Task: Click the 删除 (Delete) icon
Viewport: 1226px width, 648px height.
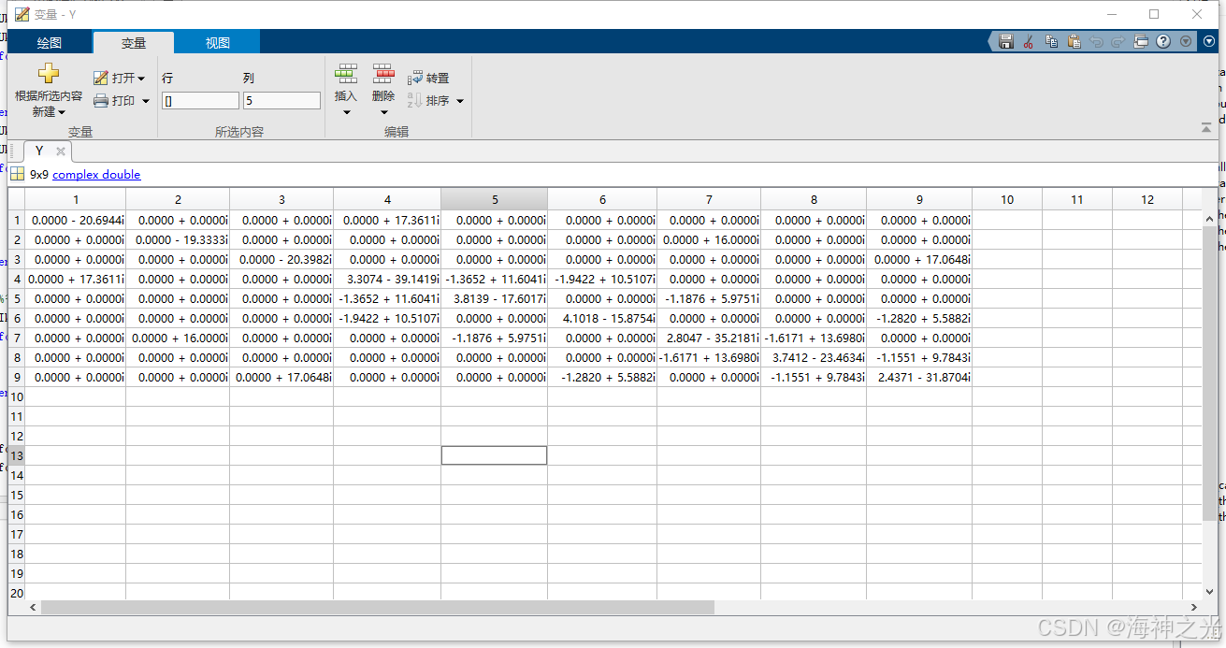Action: pos(383,74)
